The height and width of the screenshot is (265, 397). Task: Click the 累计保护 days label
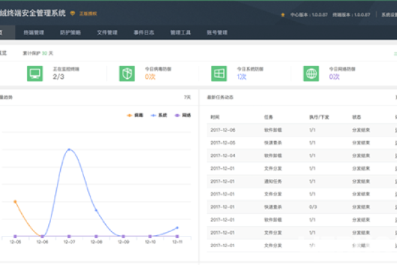pos(38,53)
